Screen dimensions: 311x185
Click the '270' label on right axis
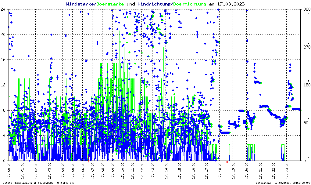click(x=307, y=47)
